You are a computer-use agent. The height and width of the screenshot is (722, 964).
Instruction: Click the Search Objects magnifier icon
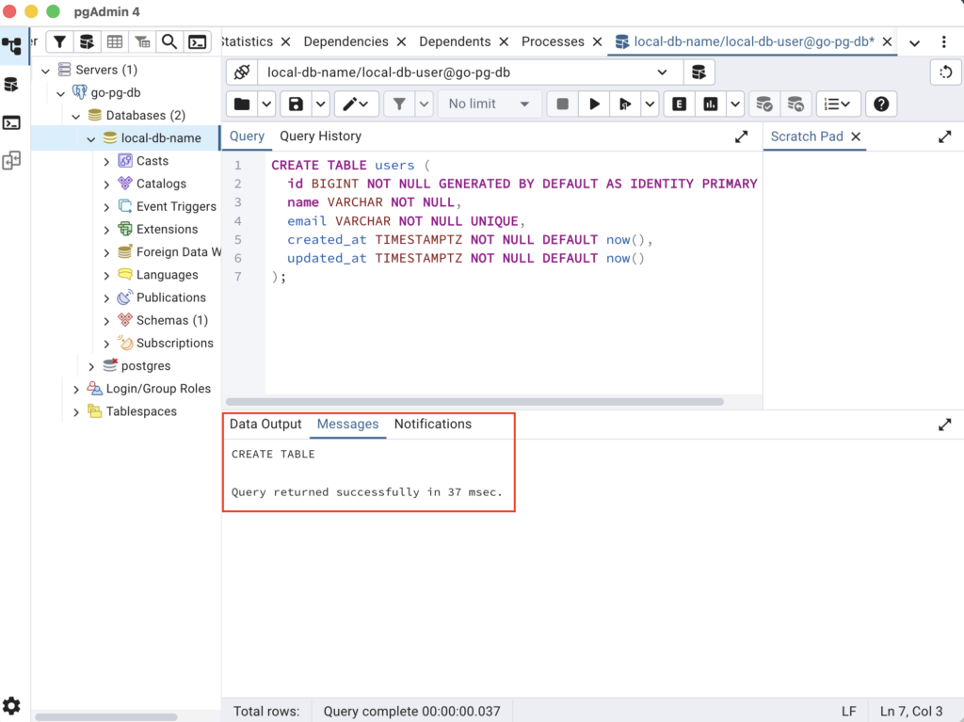(169, 41)
